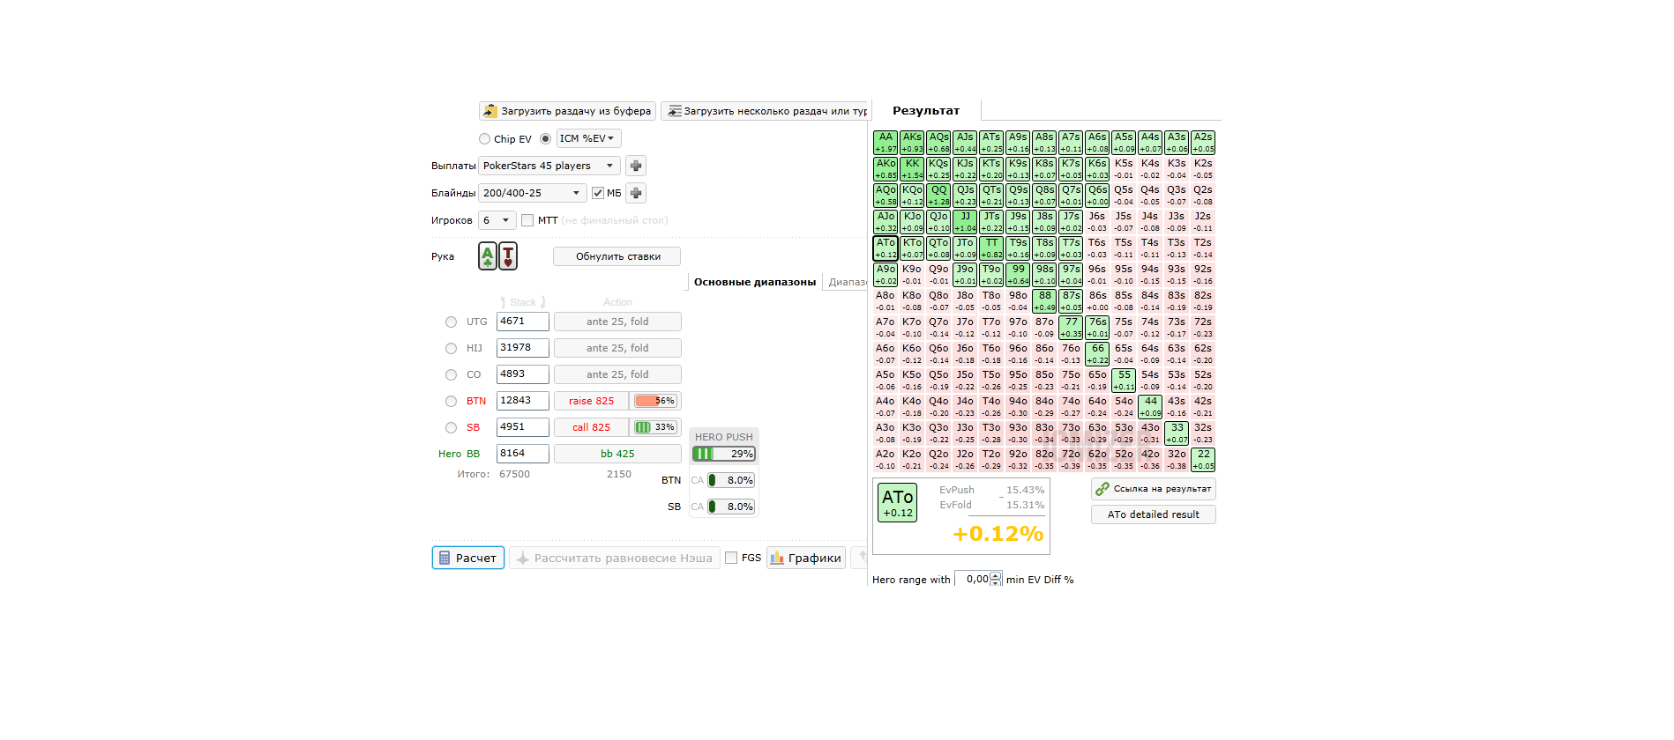The image size is (1674, 740).
Task: Click Расчет calculator button
Action: tap(468, 558)
